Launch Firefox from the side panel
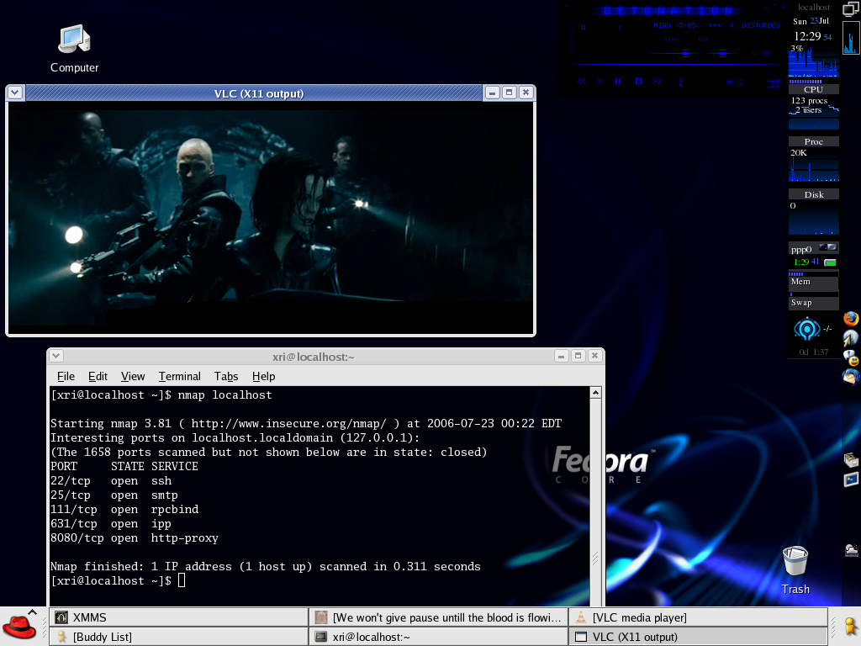Screen dimensions: 861x646 [x=851, y=319]
